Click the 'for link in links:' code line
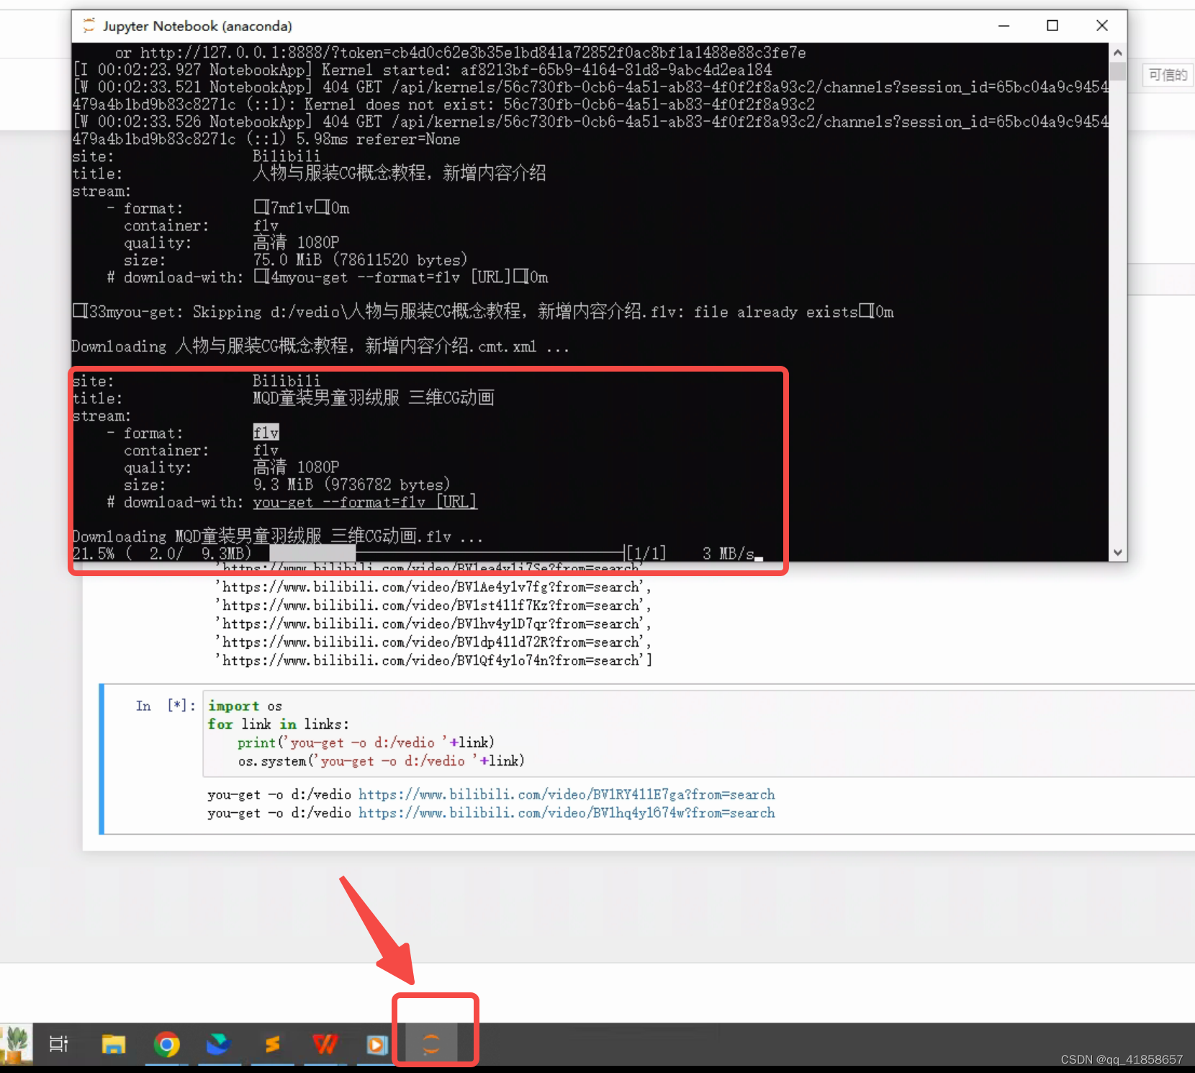 [279, 724]
